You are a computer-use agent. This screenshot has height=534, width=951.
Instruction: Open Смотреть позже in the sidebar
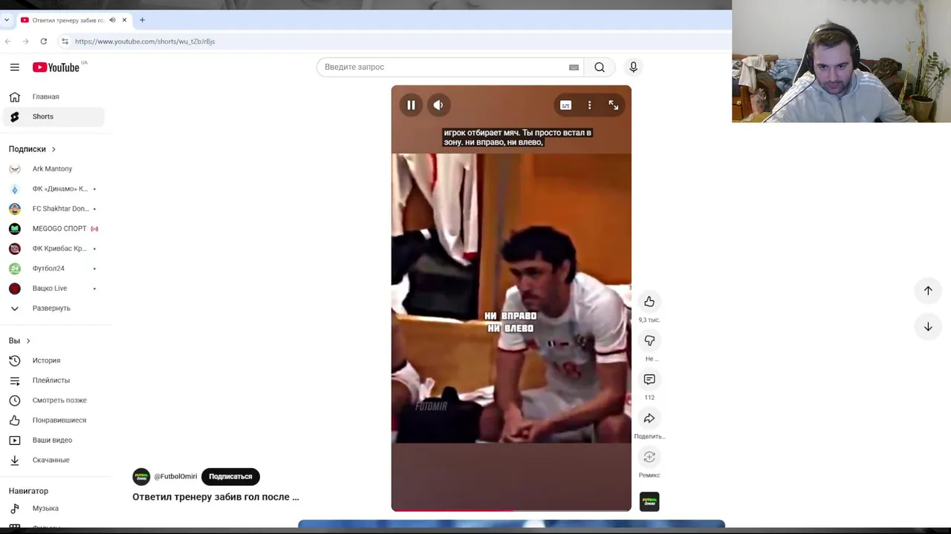tap(53, 400)
